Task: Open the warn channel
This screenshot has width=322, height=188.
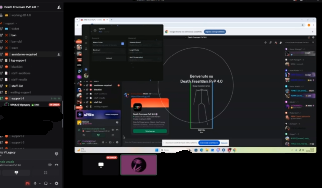Action: point(14,48)
